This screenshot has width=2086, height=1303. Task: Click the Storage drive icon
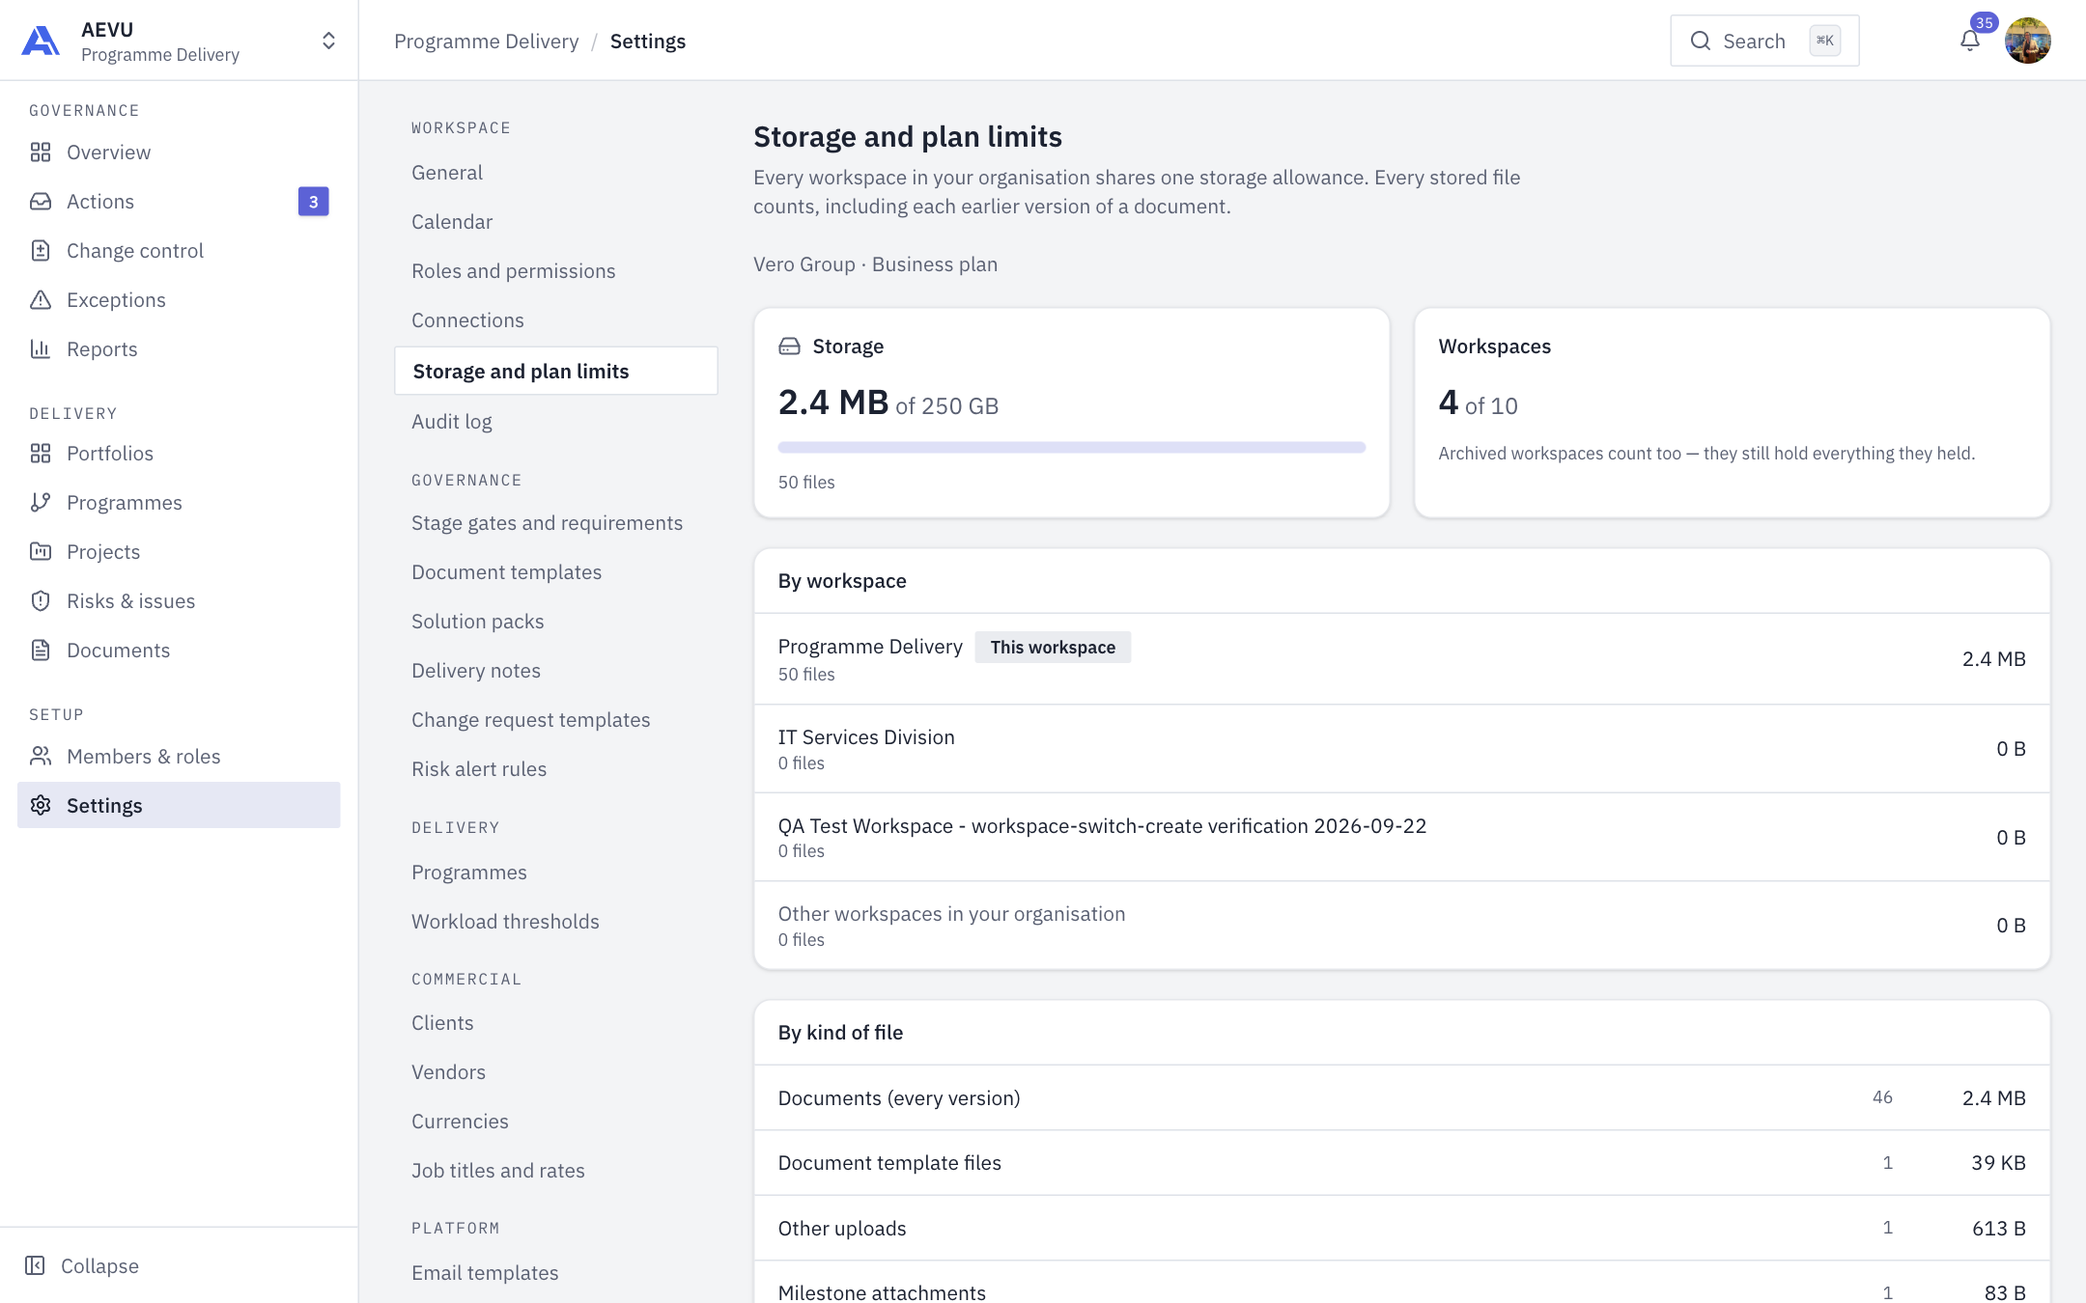coord(789,347)
